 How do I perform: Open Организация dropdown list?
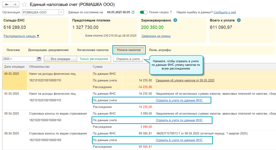click(61, 12)
